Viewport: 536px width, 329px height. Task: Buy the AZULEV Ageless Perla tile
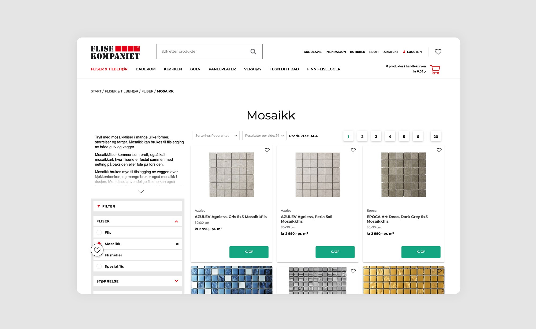click(x=335, y=252)
